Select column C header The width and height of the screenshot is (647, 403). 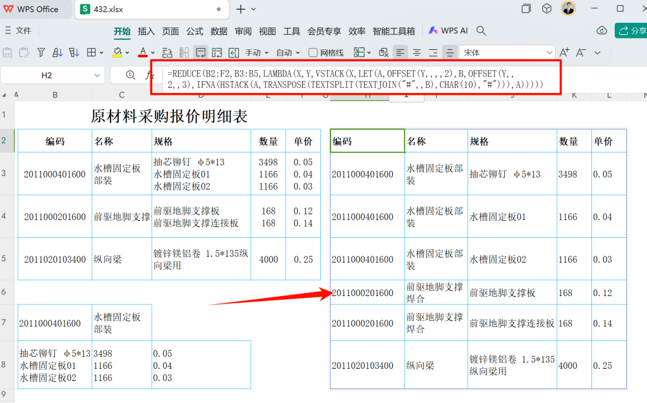pos(122,95)
